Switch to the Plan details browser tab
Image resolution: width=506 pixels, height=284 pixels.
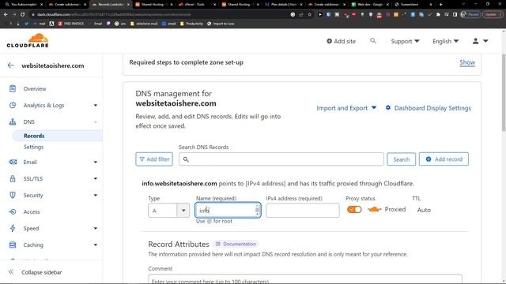coord(284,5)
